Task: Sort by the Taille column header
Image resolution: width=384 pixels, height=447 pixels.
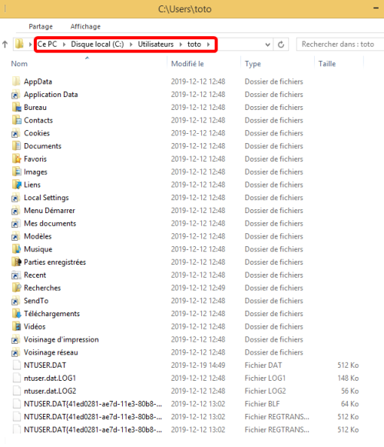Action: coord(339,64)
